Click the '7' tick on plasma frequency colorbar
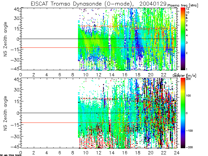Screen dimensions: 208x156 click(187, 21)
